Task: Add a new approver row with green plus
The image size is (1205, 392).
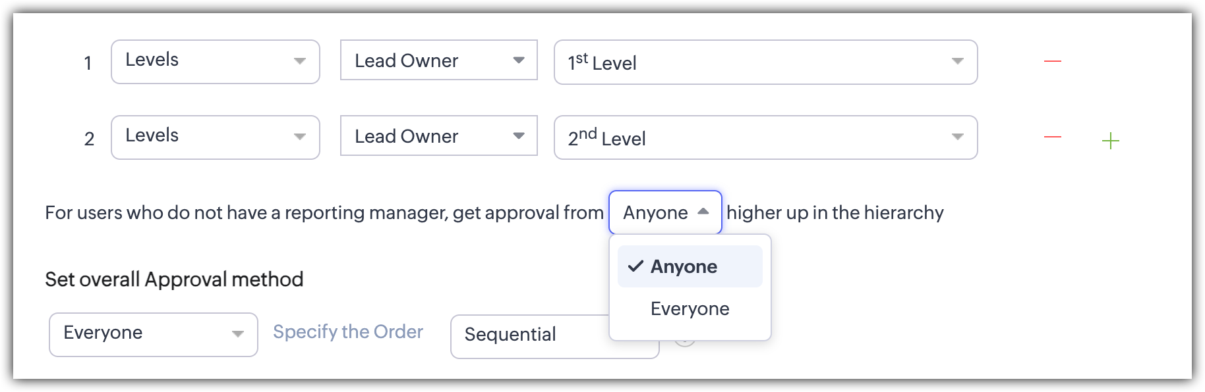Action: (x=1111, y=141)
